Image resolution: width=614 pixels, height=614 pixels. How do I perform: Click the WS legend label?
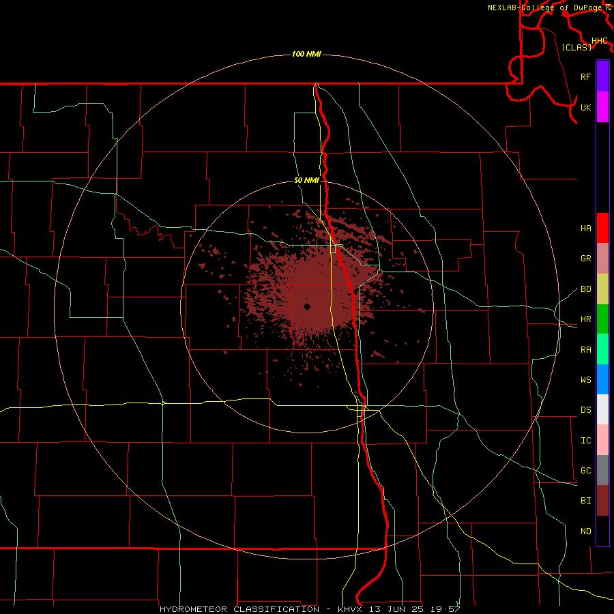point(586,380)
